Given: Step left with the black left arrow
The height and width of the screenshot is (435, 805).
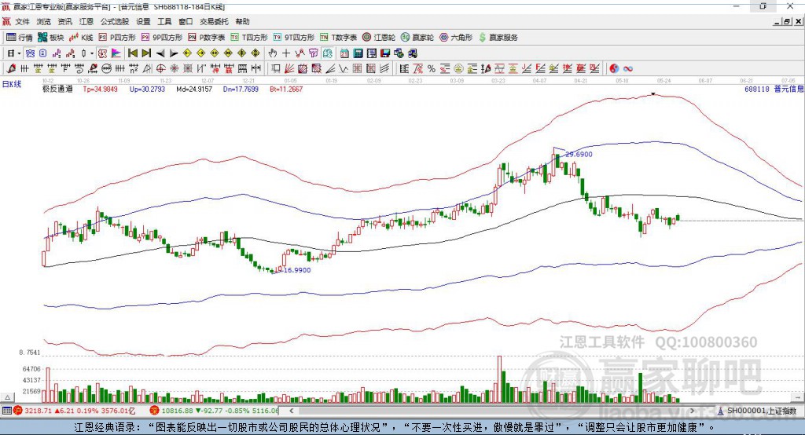Looking at the screenshot, I should click(160, 53).
